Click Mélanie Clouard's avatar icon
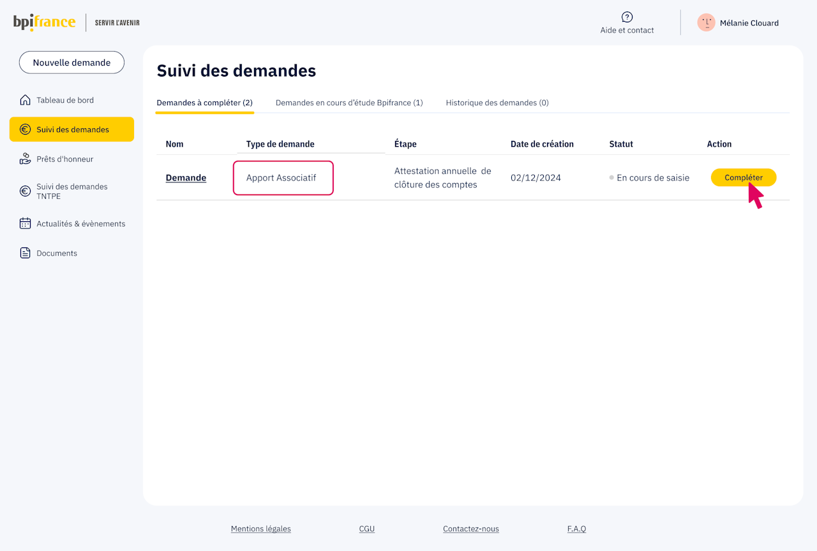Screen dimensions: 817x551 [x=706, y=23]
